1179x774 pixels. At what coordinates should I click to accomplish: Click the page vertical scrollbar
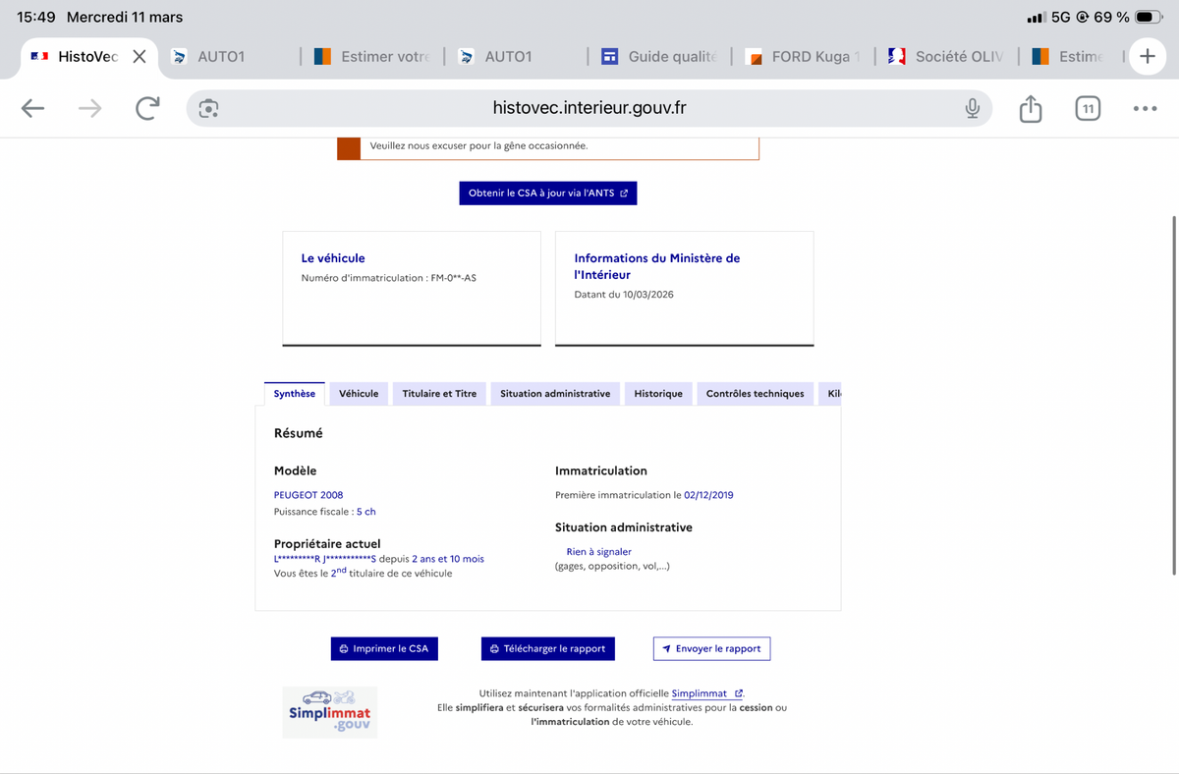1175,394
